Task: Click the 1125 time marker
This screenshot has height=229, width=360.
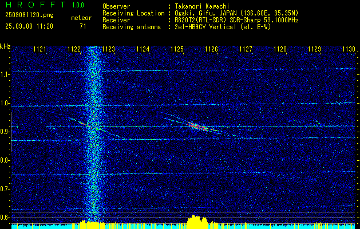Action: (x=177, y=49)
